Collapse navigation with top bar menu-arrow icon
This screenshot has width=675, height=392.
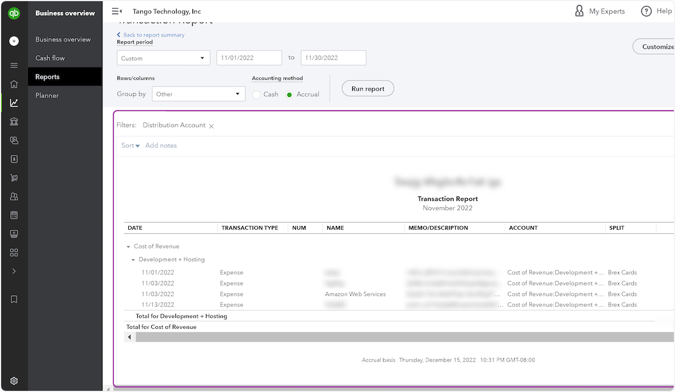116,11
